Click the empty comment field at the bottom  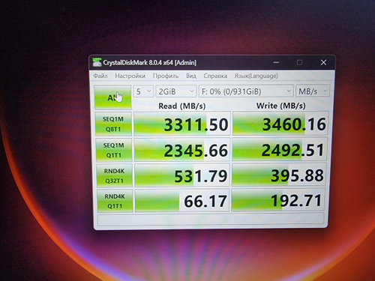[211, 219]
